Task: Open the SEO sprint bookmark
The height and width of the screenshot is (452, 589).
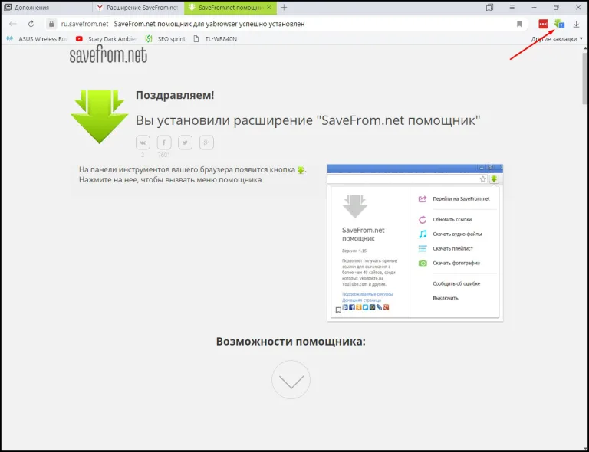Action: (x=166, y=38)
